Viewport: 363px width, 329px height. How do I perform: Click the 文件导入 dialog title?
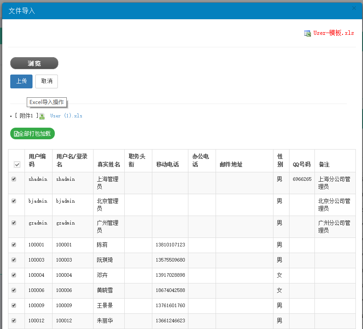[x=22, y=11]
